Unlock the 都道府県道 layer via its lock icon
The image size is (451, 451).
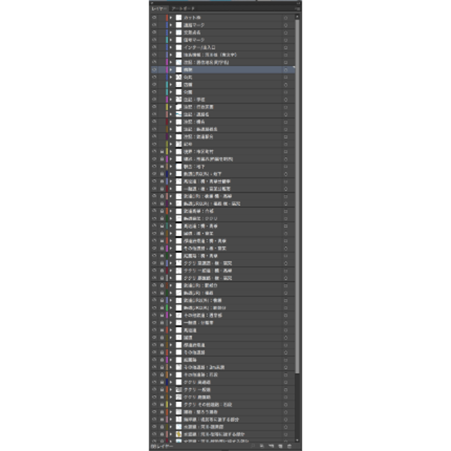pyautogui.click(x=162, y=345)
